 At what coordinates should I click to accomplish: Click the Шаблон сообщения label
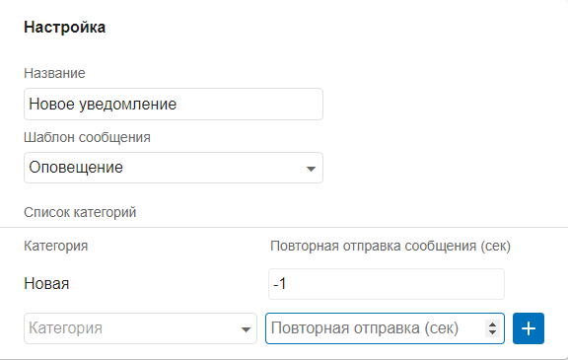tap(87, 138)
